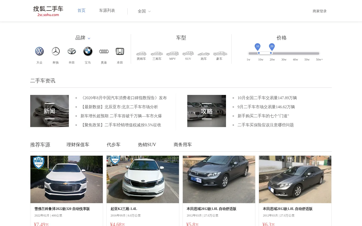Open 10月全国二手车交易量147.89万辆 article
The height and width of the screenshot is (226, 362).
(x=267, y=98)
